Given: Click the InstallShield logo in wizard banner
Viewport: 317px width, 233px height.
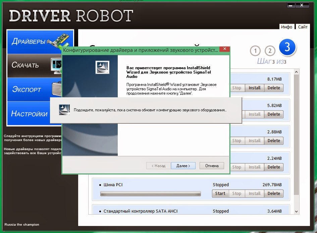Looking at the screenshot, I should pyautogui.click(x=102, y=67).
